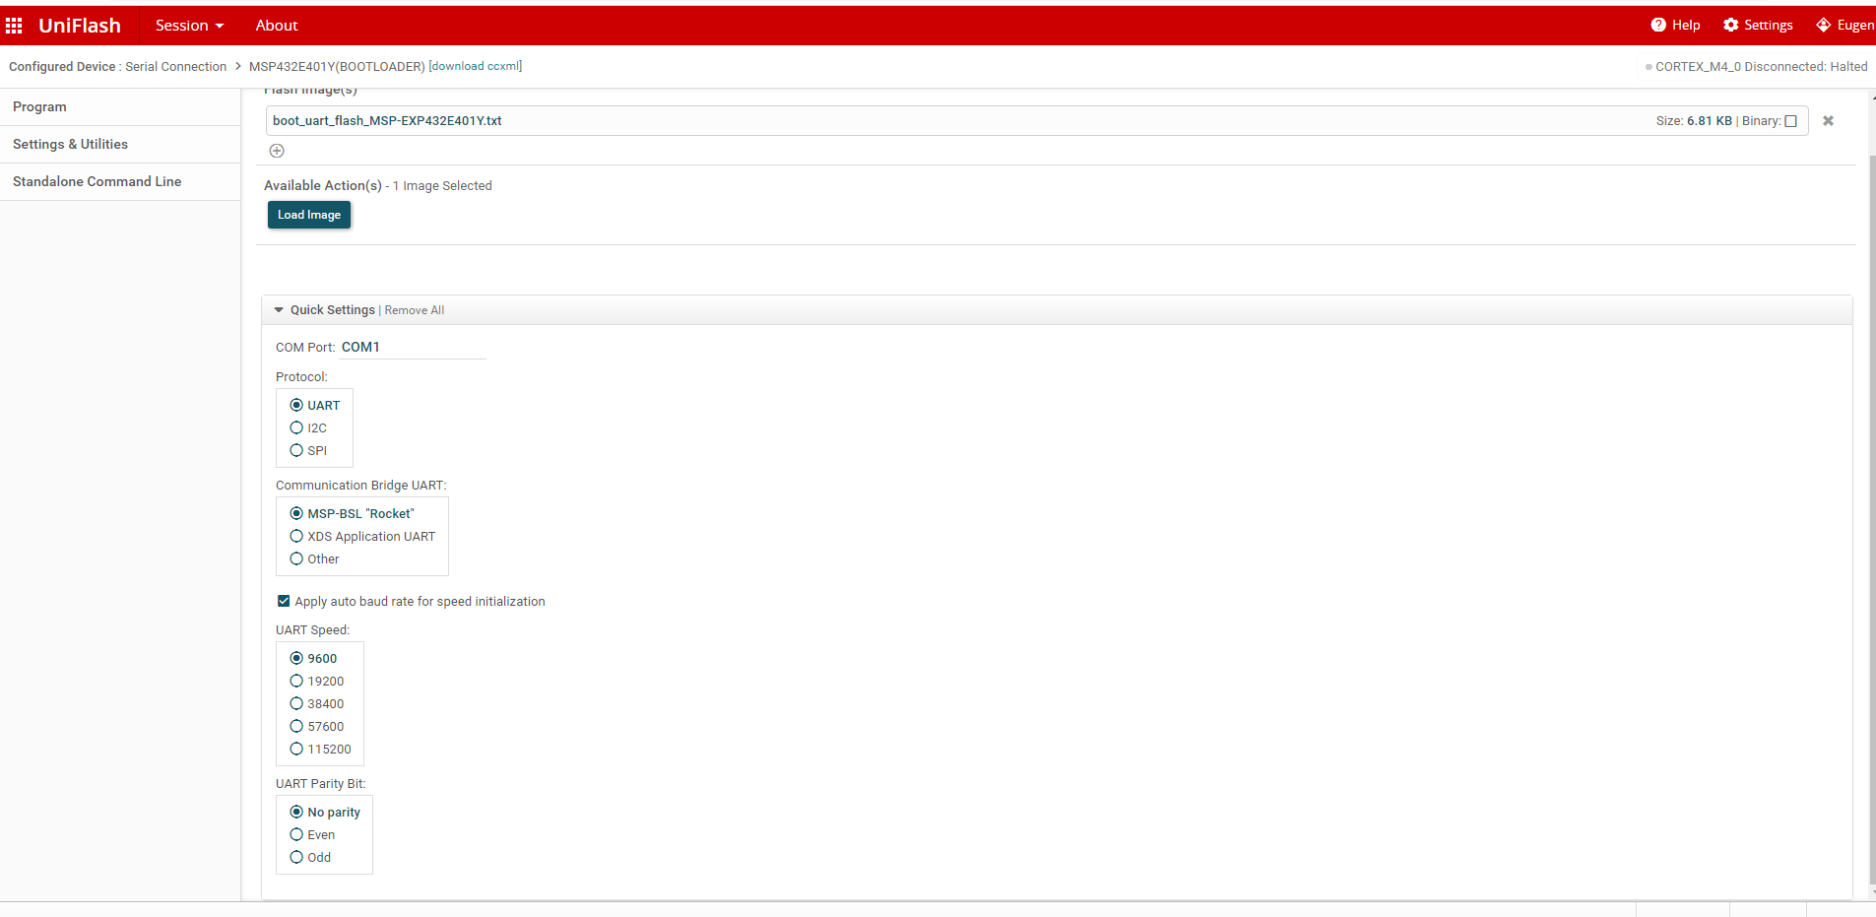Set UART speed to 19200
The height and width of the screenshot is (917, 1876).
pos(296,681)
